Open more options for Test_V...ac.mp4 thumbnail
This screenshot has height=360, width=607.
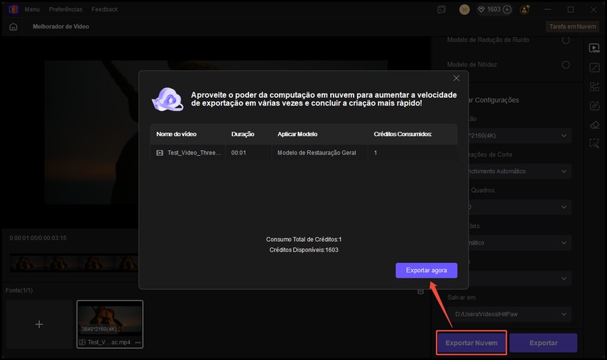point(138,342)
